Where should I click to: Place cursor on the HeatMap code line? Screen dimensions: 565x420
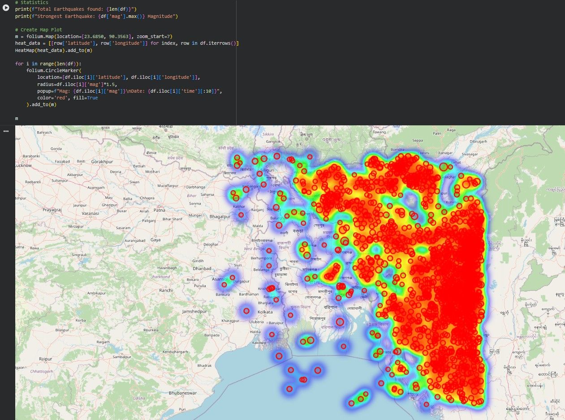54,50
